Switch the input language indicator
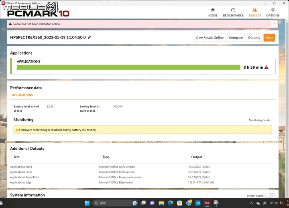The width and height of the screenshot is (289, 208). point(265,203)
